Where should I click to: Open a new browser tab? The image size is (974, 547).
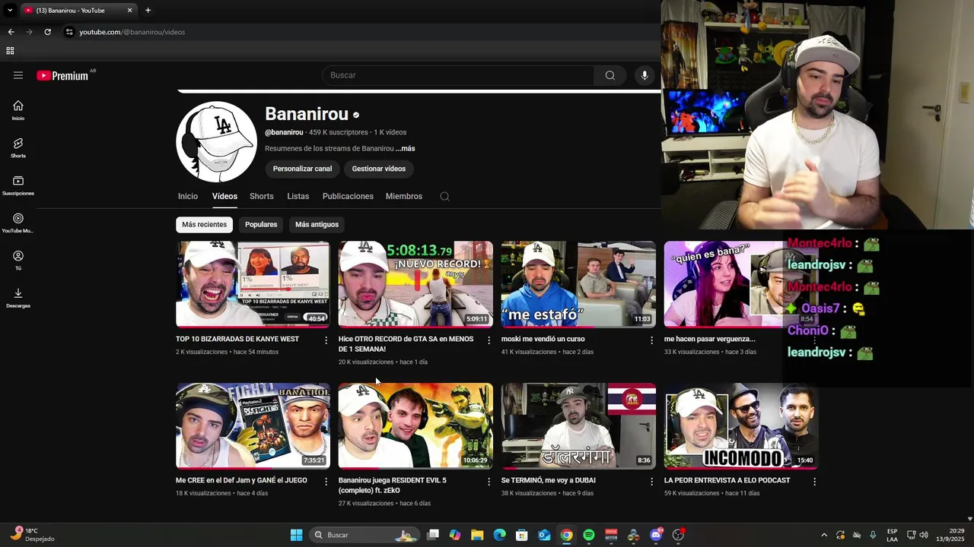[x=148, y=11]
